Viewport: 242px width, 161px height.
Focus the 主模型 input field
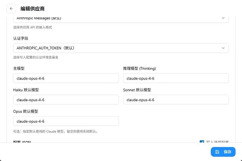pyautogui.click(x=66, y=78)
